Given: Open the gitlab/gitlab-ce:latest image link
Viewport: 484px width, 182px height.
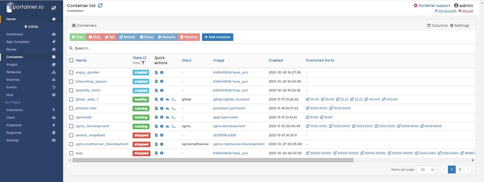Looking at the screenshot, I should (x=231, y=99).
